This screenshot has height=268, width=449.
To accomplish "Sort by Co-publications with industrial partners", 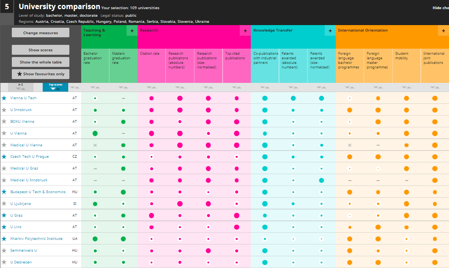I will click(265, 87).
